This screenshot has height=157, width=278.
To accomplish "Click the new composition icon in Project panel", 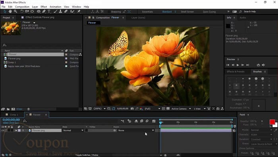I will tap(13, 109).
